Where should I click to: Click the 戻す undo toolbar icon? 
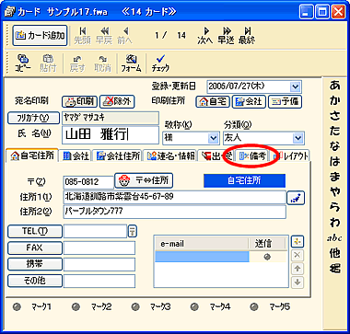[77, 63]
